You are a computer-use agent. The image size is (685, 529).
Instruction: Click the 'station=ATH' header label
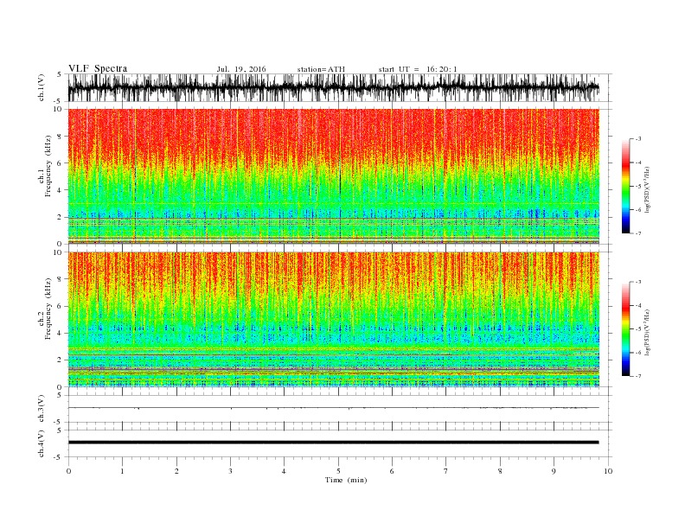(x=321, y=69)
